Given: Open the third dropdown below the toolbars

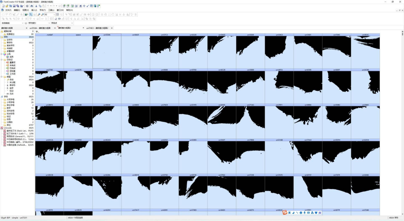Looking at the screenshot, I should [62, 23].
